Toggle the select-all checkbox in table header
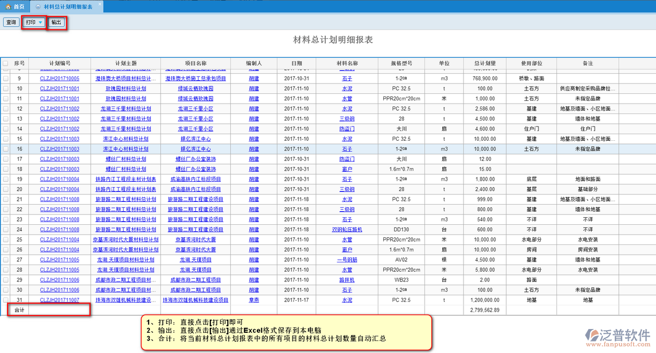 (5, 63)
